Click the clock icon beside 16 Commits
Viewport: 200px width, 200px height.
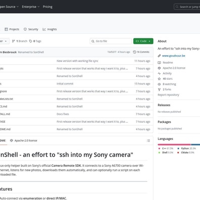click(x=134, y=52)
